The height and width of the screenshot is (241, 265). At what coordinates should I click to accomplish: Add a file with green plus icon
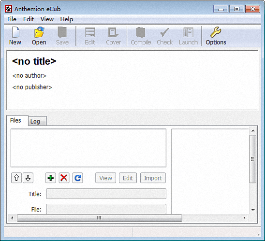[x=50, y=178]
